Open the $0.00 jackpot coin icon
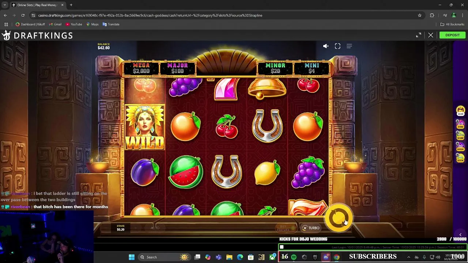The height and width of the screenshot is (263, 468). coord(460,111)
